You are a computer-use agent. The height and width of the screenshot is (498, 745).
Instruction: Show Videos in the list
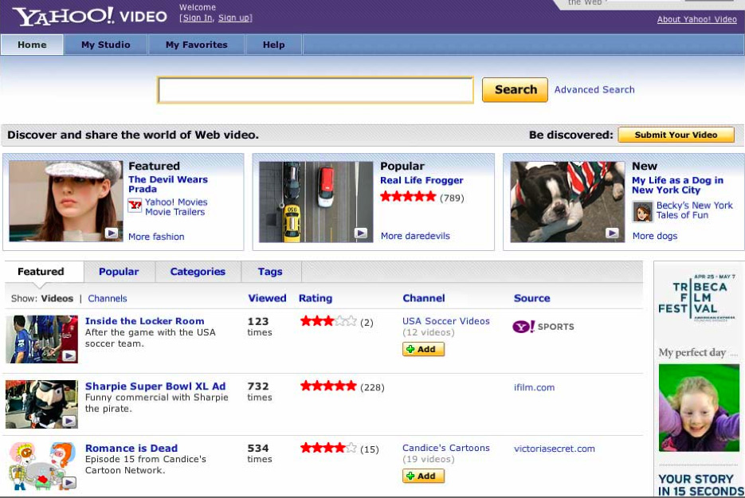57,299
